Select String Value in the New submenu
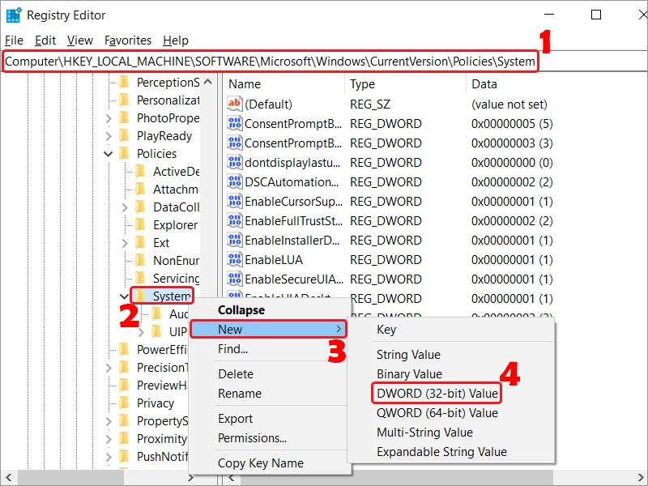Viewport: 648px width, 486px height. (x=451, y=354)
